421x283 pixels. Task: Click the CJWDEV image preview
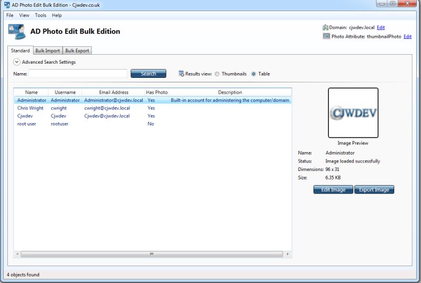tap(353, 113)
